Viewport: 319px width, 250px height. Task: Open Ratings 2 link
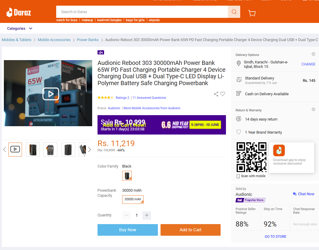[x=122, y=98]
